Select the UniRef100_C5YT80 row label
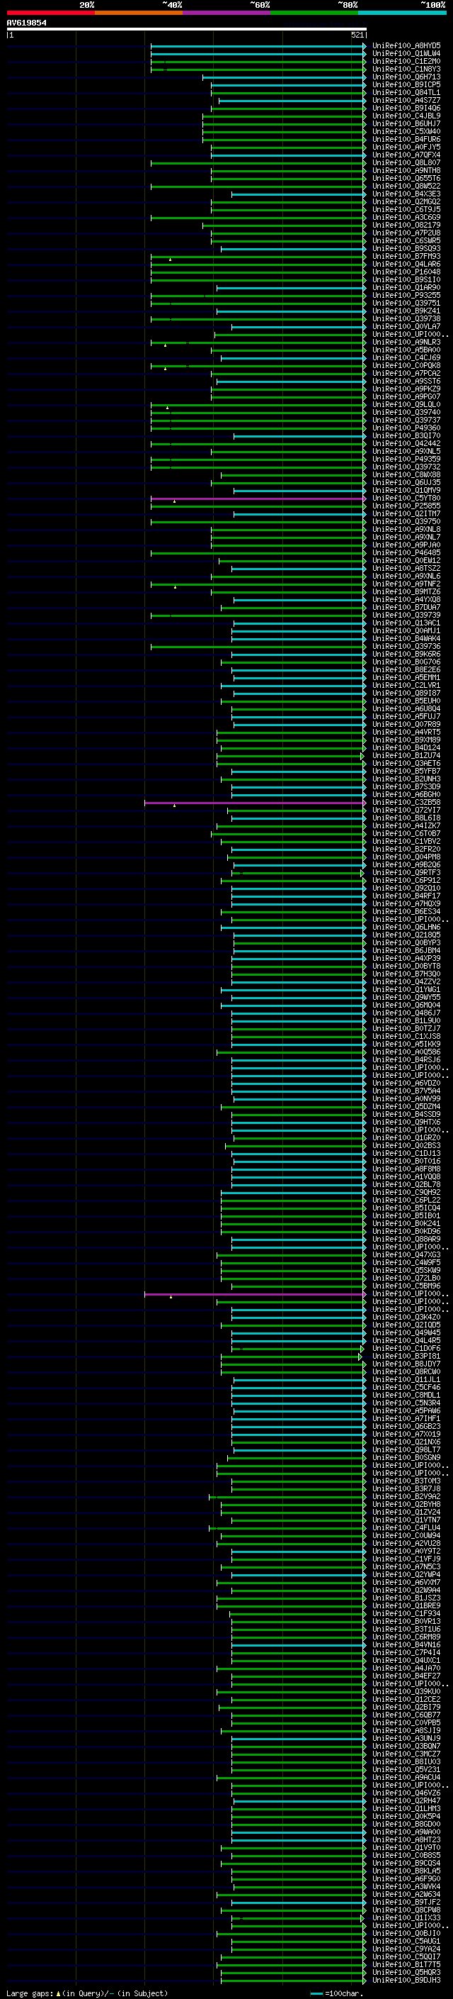 click(x=406, y=499)
